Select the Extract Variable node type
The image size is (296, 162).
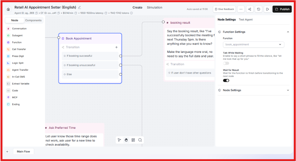click(21, 84)
